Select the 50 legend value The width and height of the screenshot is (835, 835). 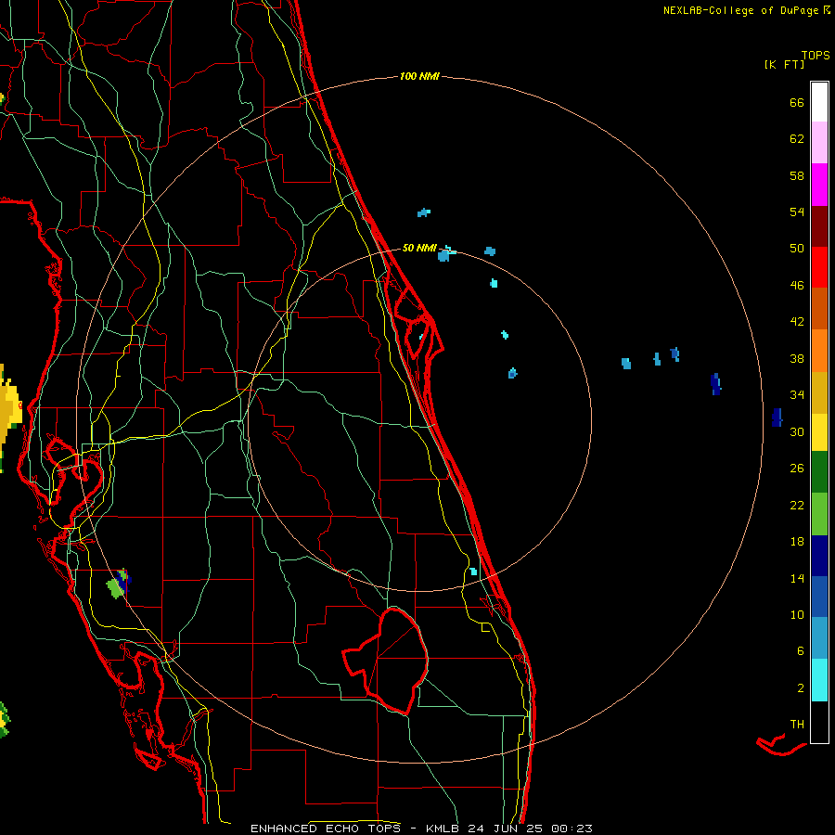click(x=797, y=249)
